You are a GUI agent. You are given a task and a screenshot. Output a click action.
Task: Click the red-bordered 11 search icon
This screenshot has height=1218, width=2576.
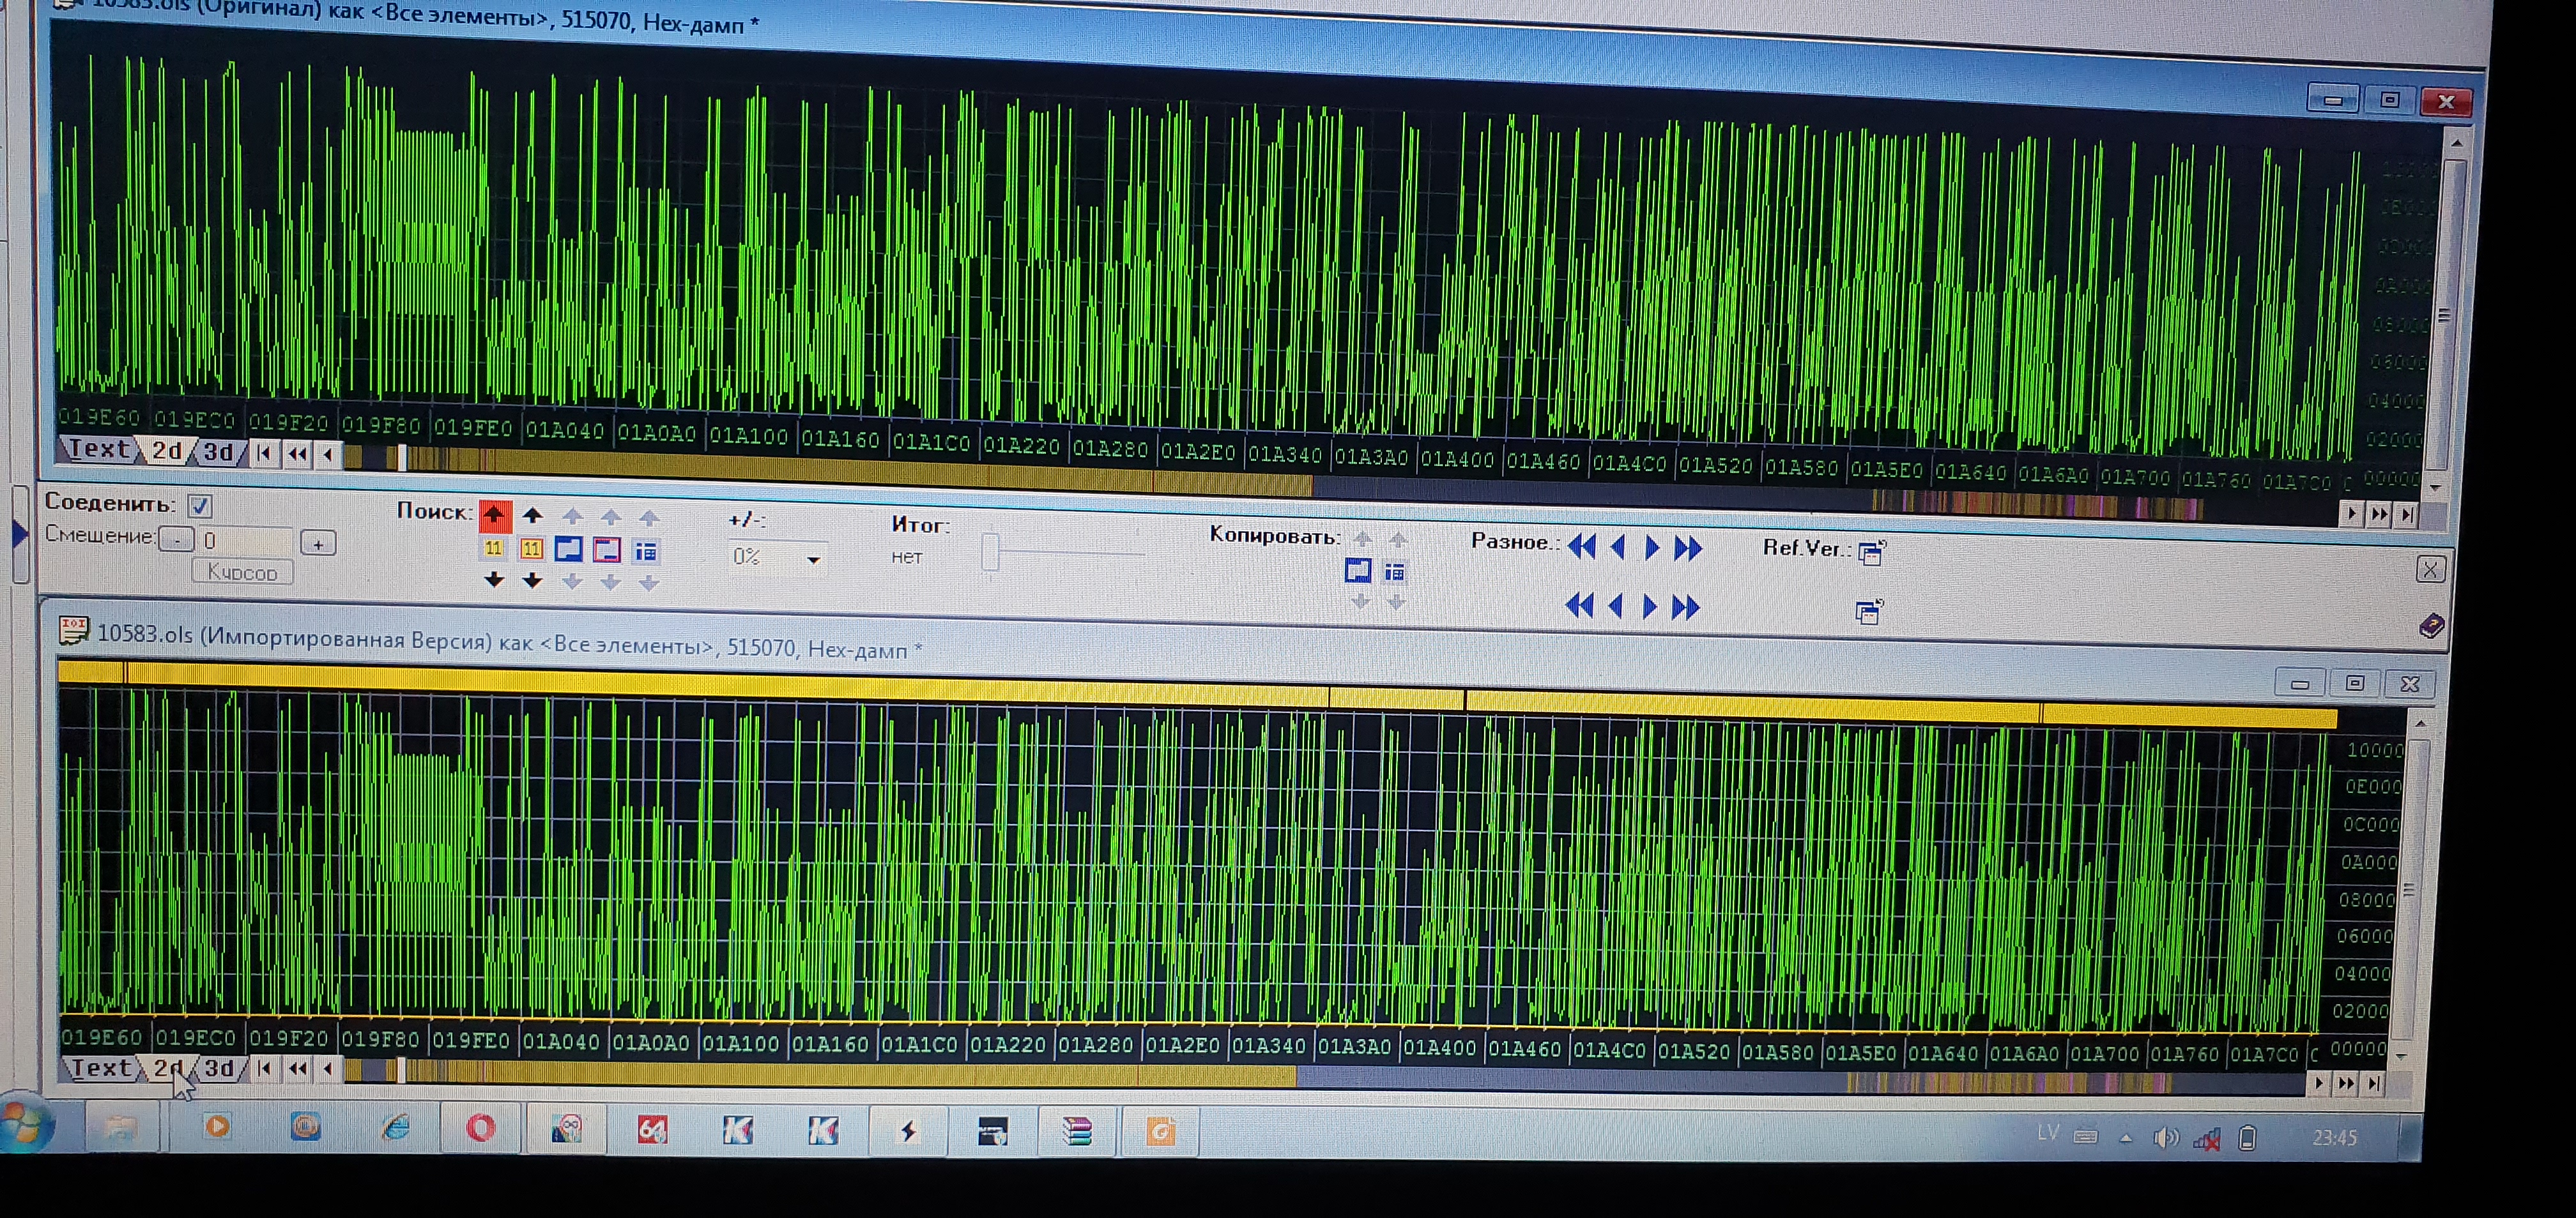coord(531,548)
